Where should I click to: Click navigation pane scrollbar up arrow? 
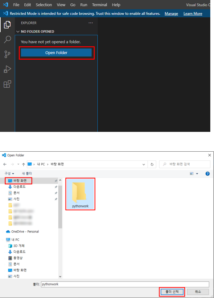click(x=60, y=180)
